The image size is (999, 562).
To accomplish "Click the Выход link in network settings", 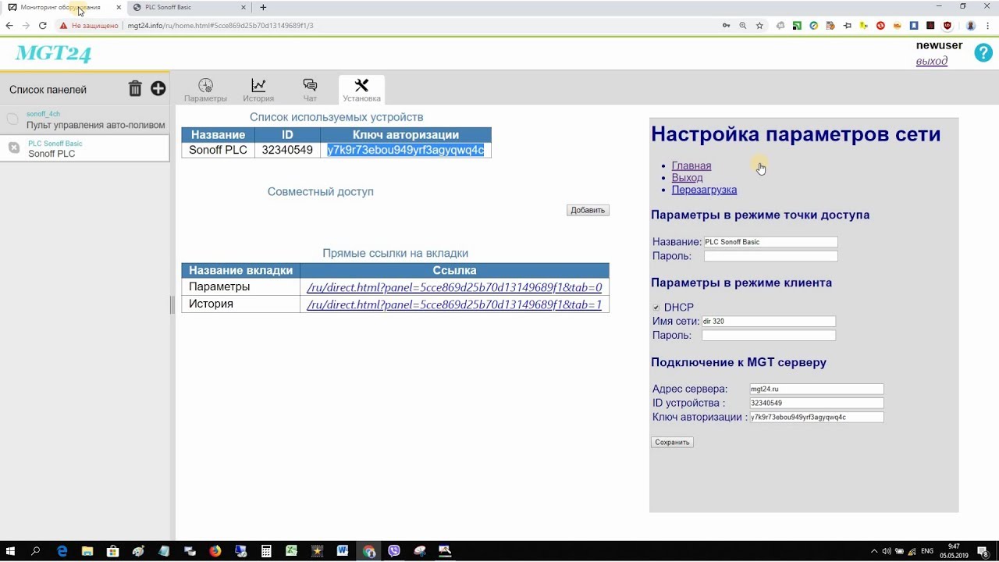I will point(687,177).
